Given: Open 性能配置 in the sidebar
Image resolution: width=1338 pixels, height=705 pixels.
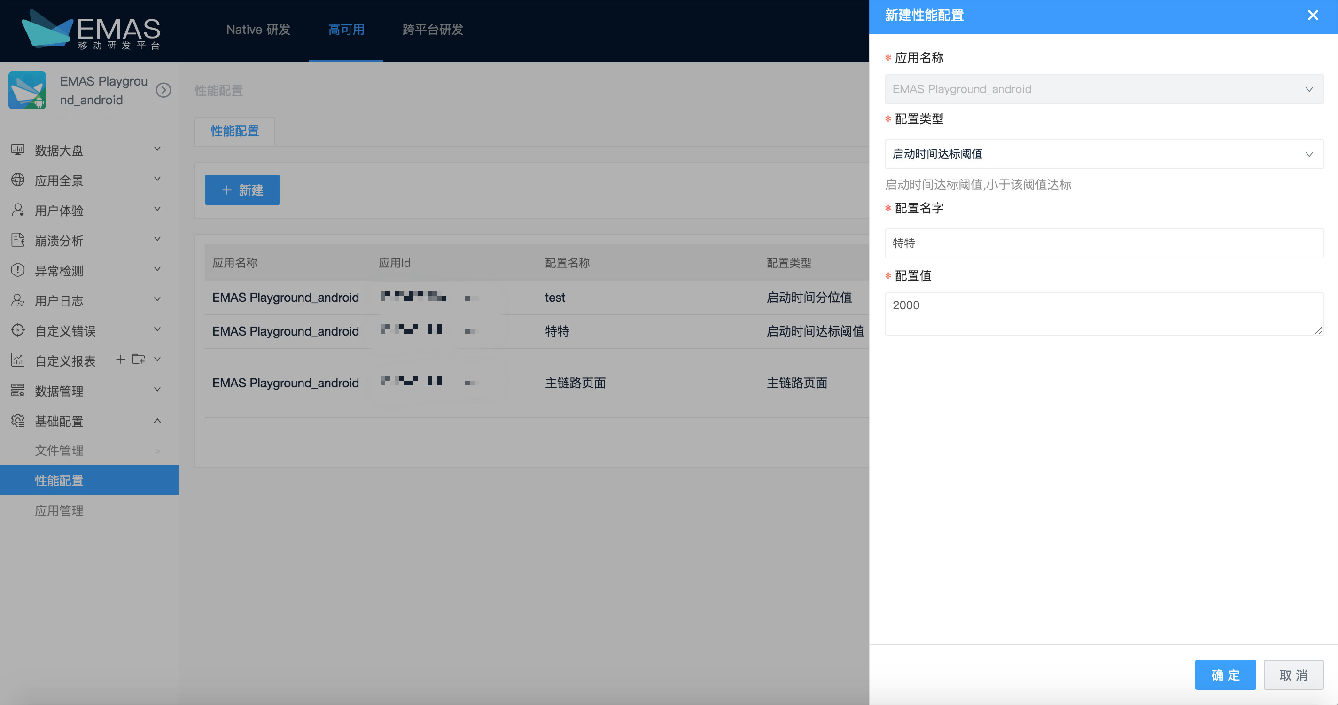Looking at the screenshot, I should coord(90,480).
